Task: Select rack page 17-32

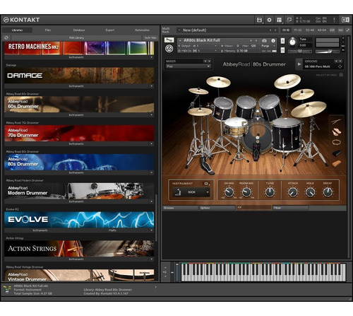Action: click(298, 30)
